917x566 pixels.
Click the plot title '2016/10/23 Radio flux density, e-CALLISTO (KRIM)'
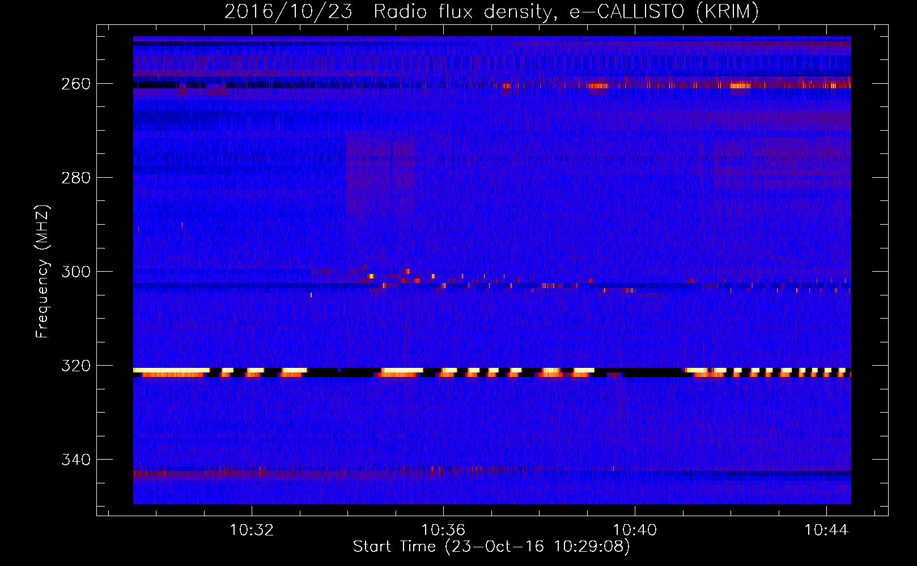point(491,12)
